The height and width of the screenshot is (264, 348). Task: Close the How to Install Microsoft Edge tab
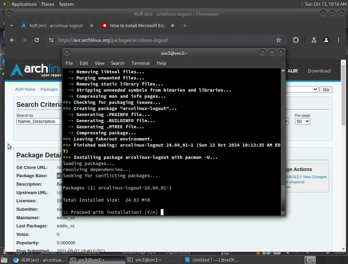[x=173, y=25]
